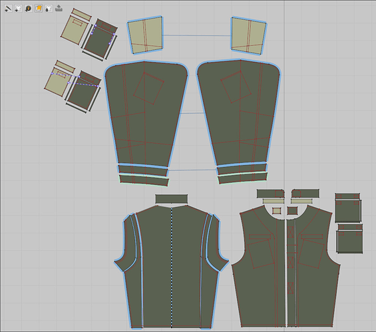Select the back bodice left side panel with armhole
This screenshot has width=376, height=332.
pyautogui.click(x=128, y=244)
